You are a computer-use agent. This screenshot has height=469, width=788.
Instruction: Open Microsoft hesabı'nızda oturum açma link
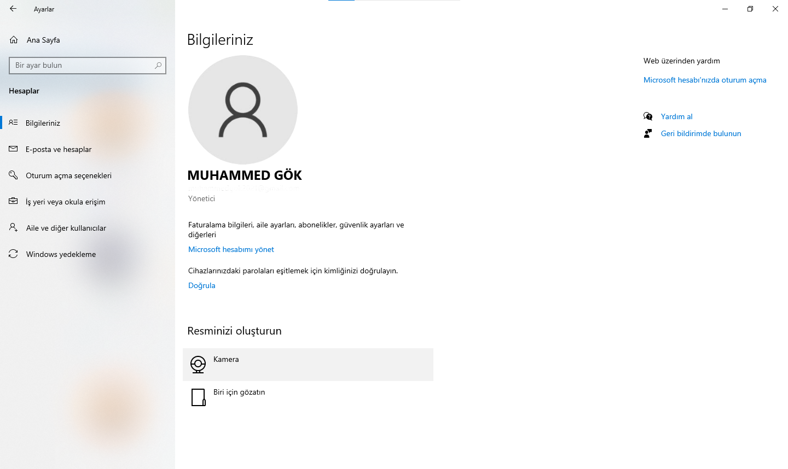705,80
